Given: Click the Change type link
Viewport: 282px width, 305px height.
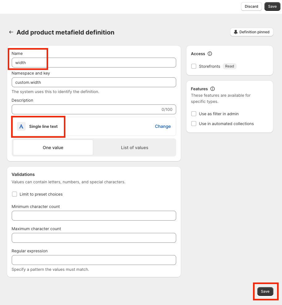Looking at the screenshot, I should [x=163, y=126].
